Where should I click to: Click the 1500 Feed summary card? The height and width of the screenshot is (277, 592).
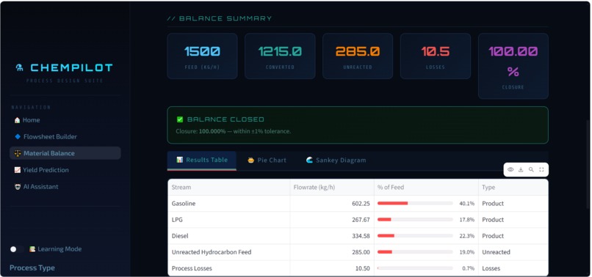click(203, 56)
